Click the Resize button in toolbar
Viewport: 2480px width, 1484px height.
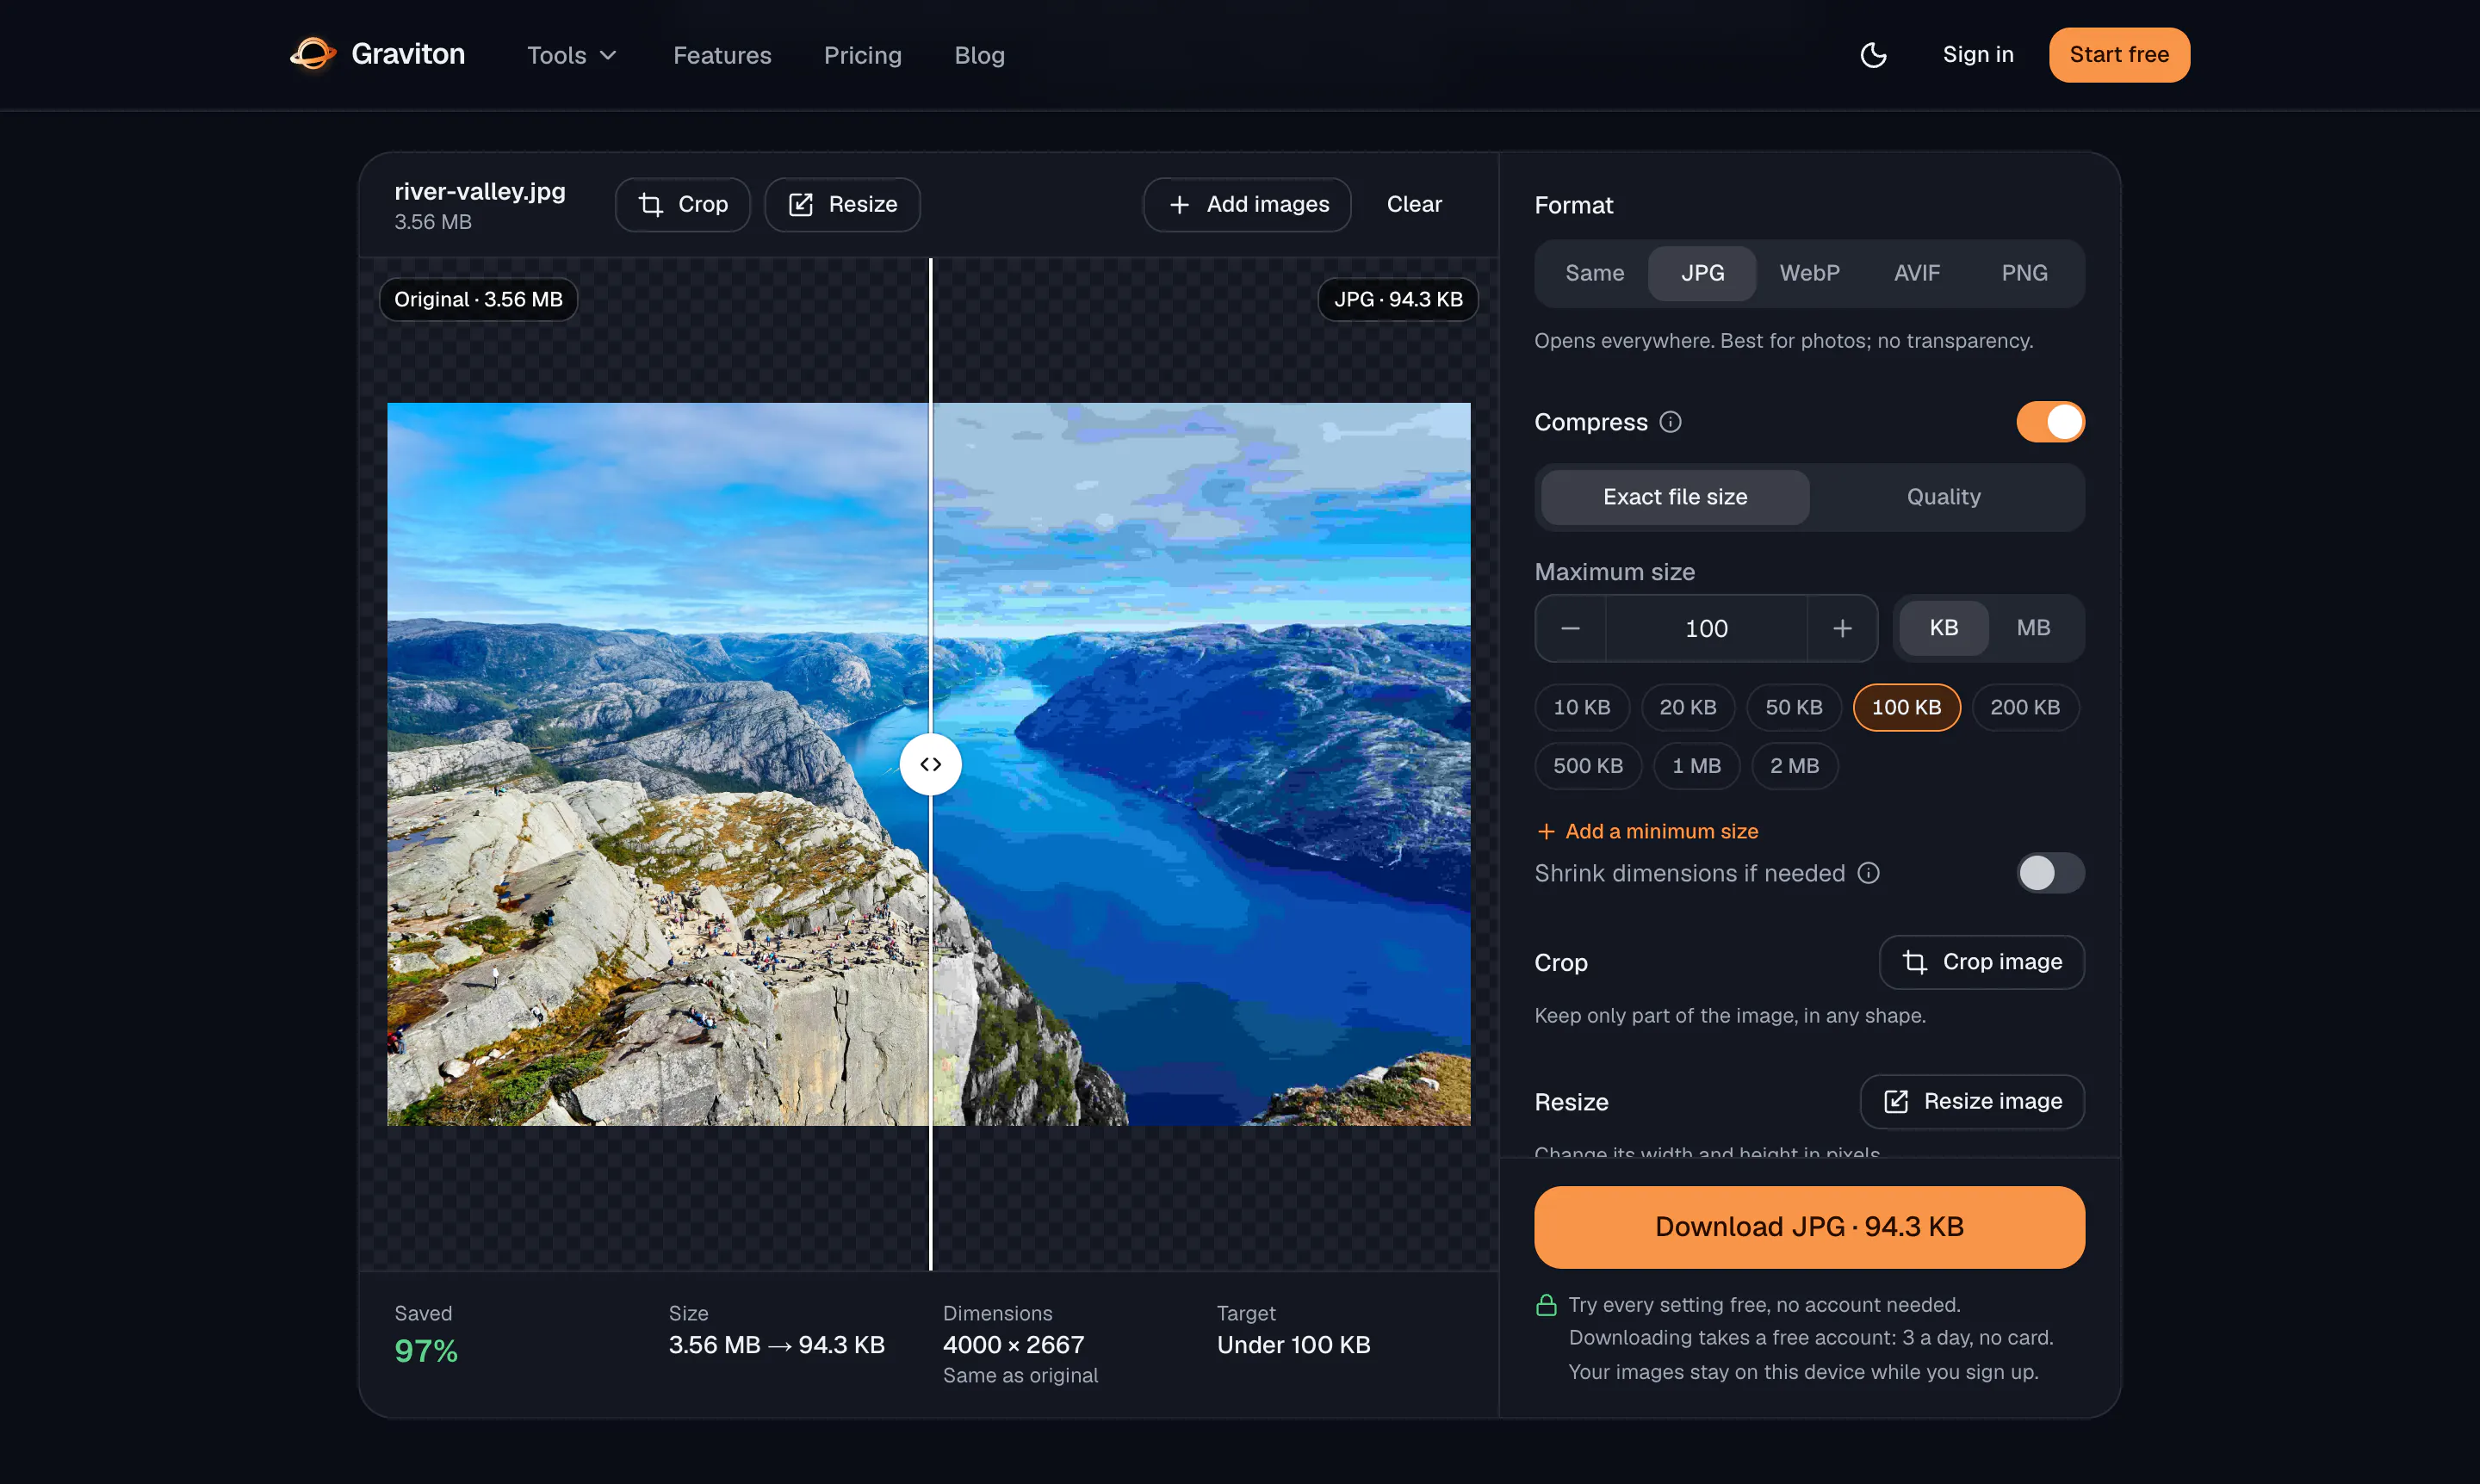point(841,204)
